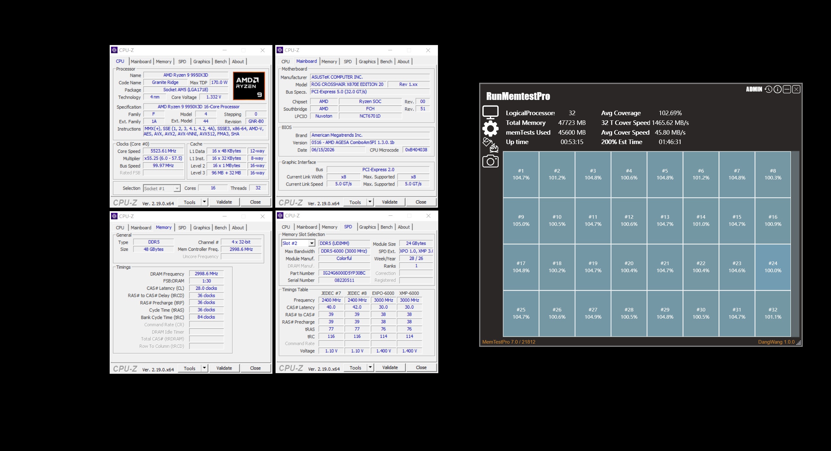Image resolution: width=831 pixels, height=451 pixels.
Task: Select Memory tab in SPD window
Action: pos(329,227)
